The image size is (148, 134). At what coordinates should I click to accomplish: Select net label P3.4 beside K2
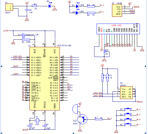[x=139, y=110]
